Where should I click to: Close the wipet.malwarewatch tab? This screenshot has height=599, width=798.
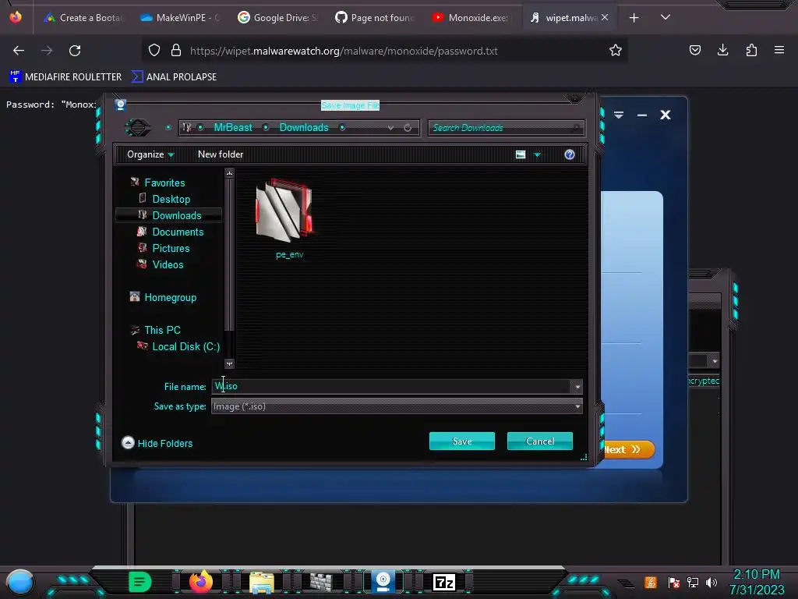click(605, 17)
